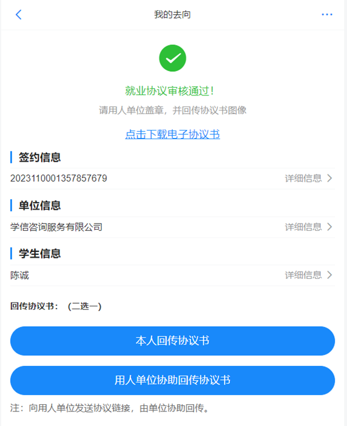Select company name 学信咨询服务有限公司
Screen dimensions: 347x426
point(56,227)
